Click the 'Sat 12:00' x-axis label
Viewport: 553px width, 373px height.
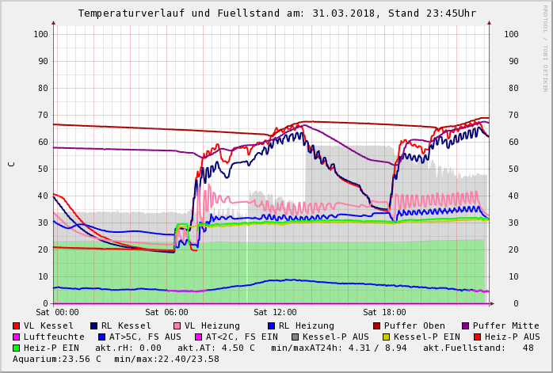click(275, 312)
